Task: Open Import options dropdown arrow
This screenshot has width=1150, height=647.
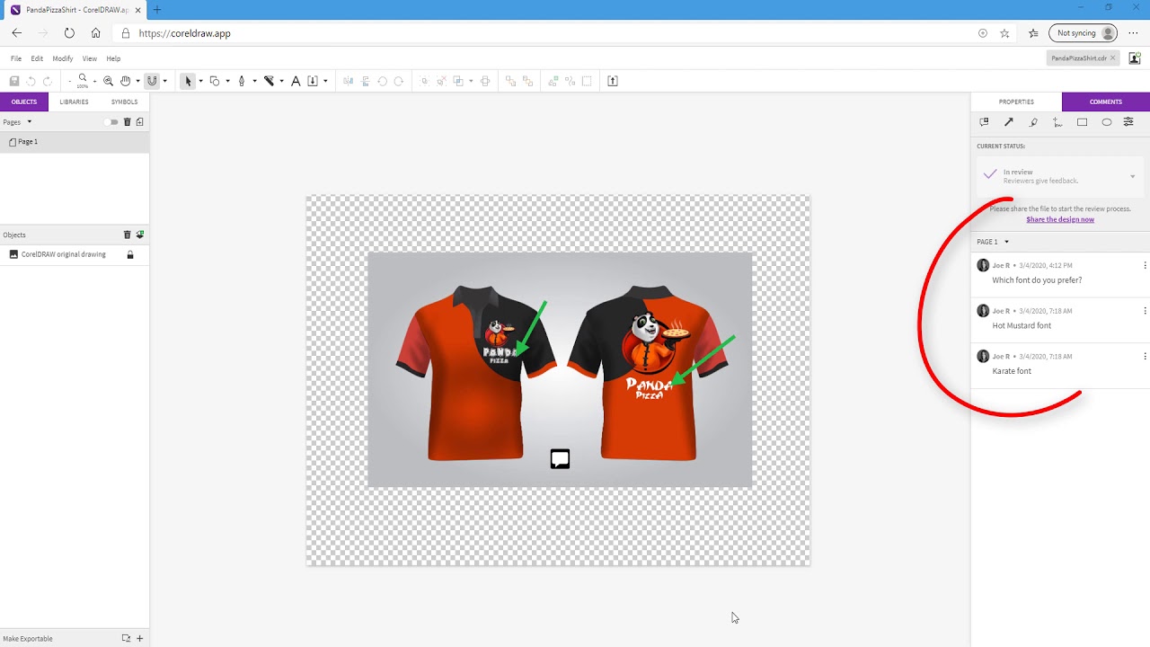Action: coord(325,81)
